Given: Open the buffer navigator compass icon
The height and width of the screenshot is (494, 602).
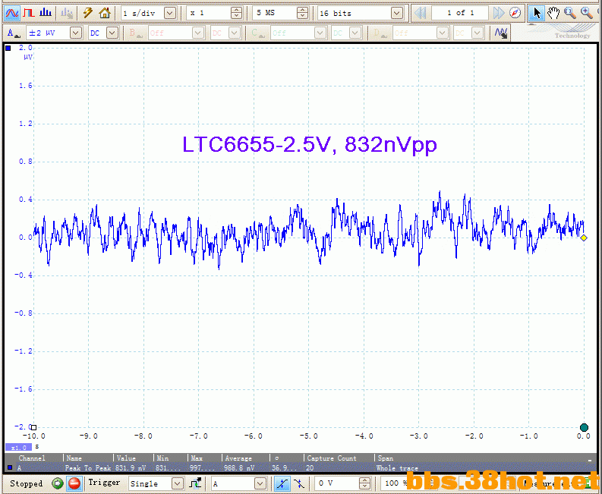Looking at the screenshot, I should pyautogui.click(x=515, y=13).
